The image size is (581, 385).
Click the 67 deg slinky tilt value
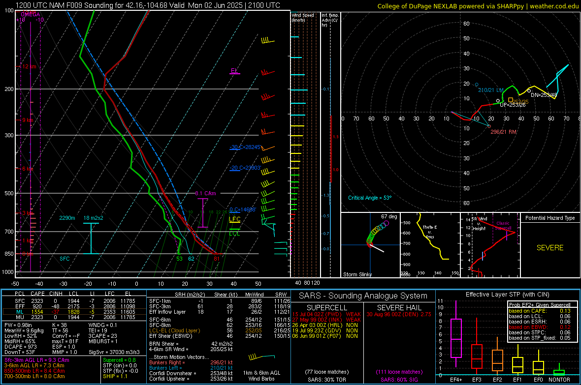click(388, 216)
